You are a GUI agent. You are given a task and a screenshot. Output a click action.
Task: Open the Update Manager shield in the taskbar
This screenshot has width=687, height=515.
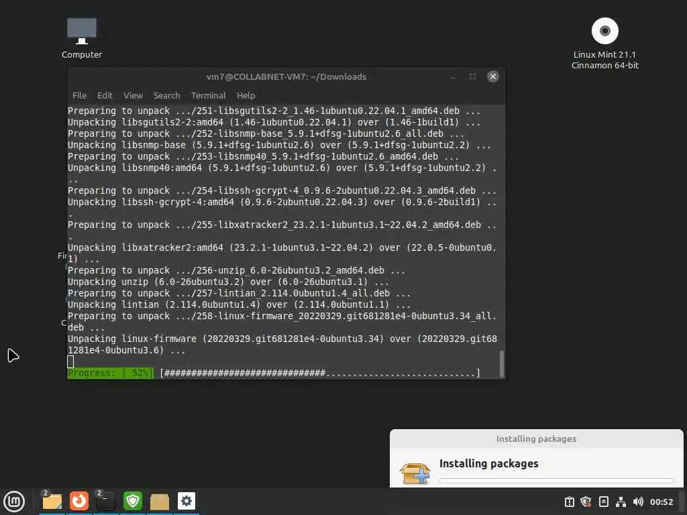tap(133, 502)
